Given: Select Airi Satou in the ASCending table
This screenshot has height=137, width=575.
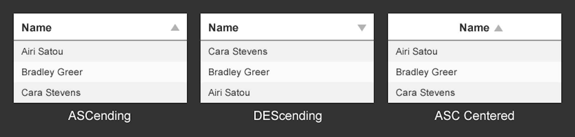Looking at the screenshot, I should coord(42,52).
